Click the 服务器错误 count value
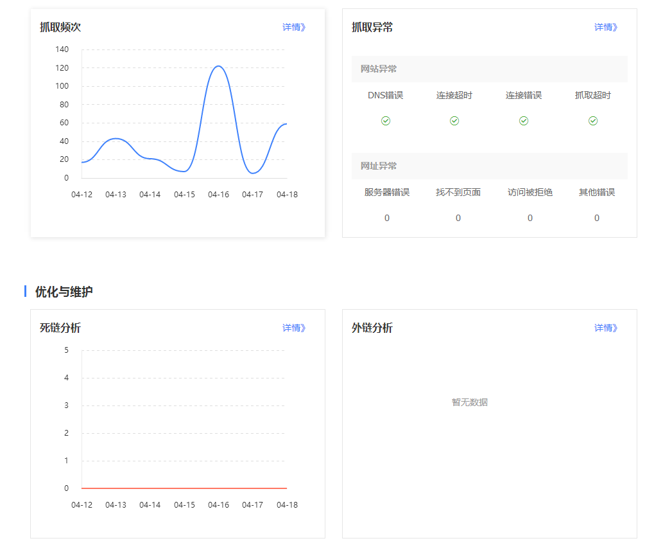This screenshot has width=672, height=552. [x=387, y=218]
